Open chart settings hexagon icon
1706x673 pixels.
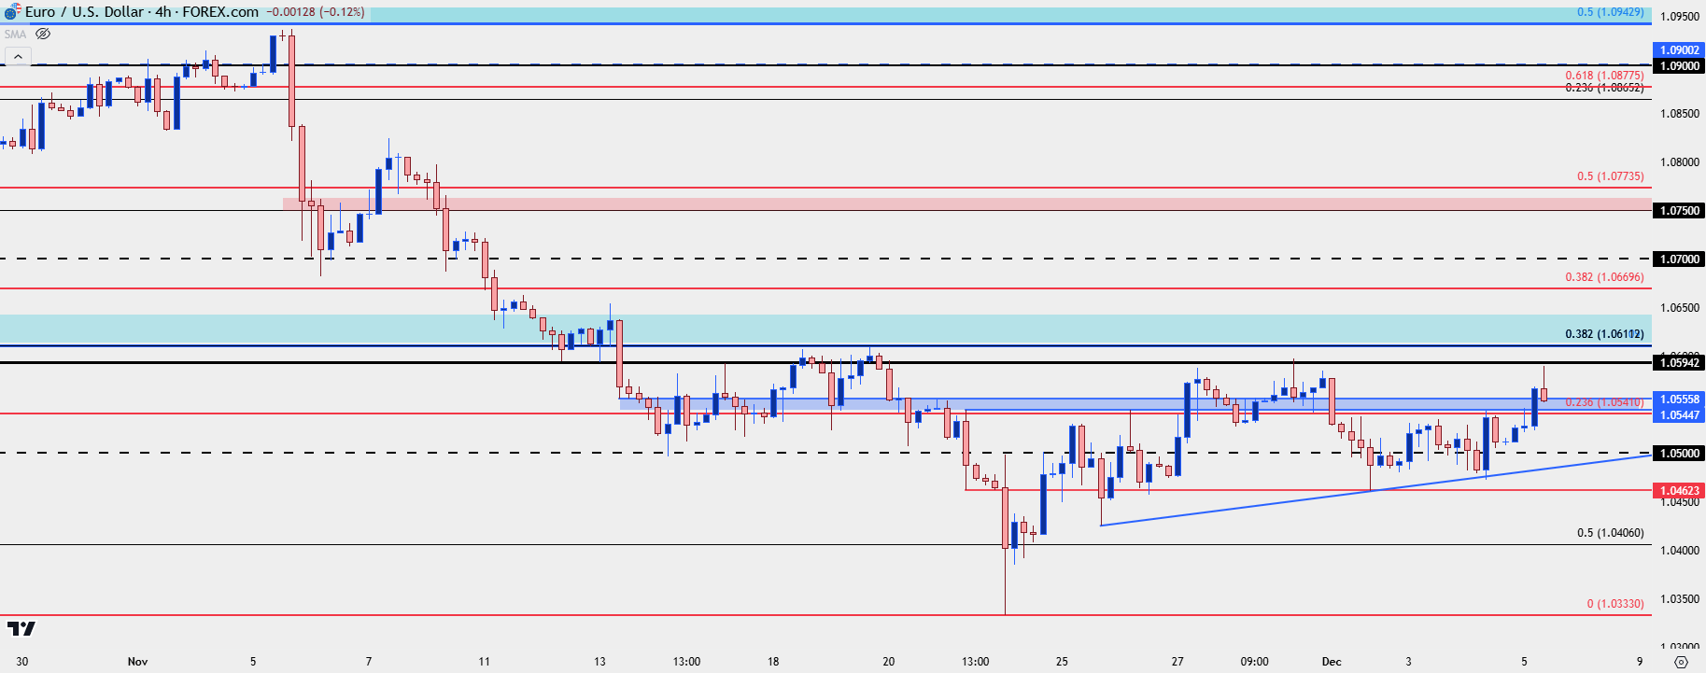1681,662
